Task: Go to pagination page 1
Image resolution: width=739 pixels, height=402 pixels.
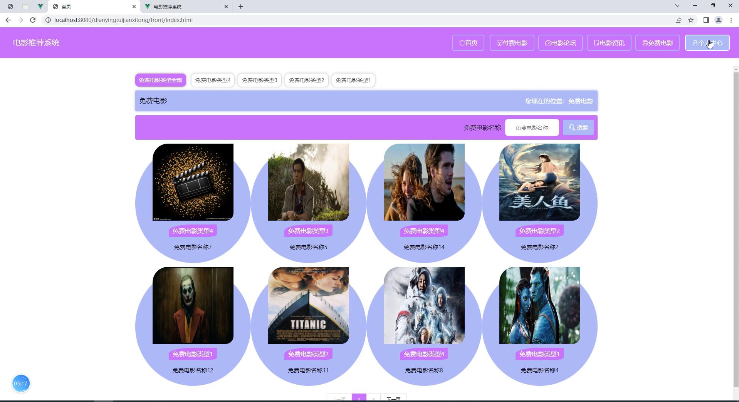Action: pos(359,398)
